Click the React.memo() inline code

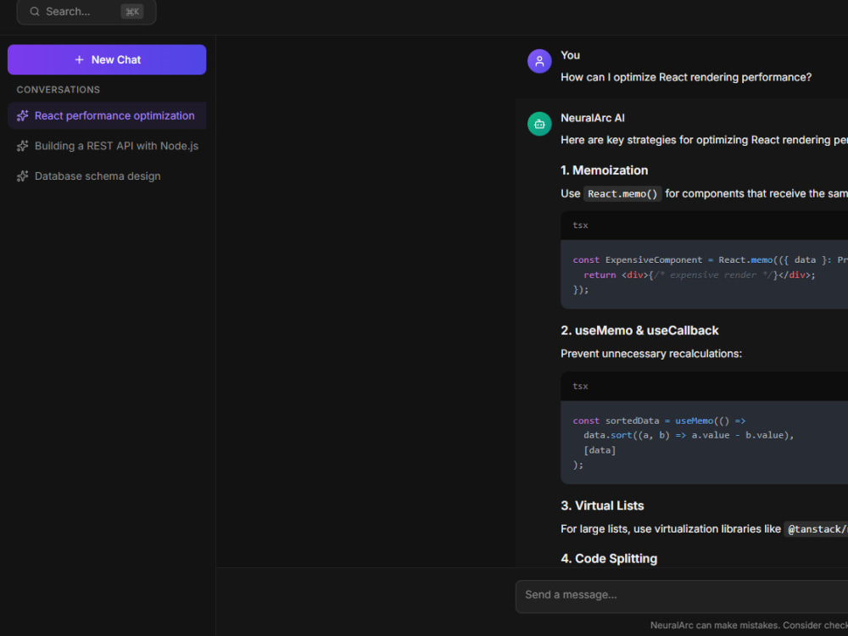pos(622,193)
